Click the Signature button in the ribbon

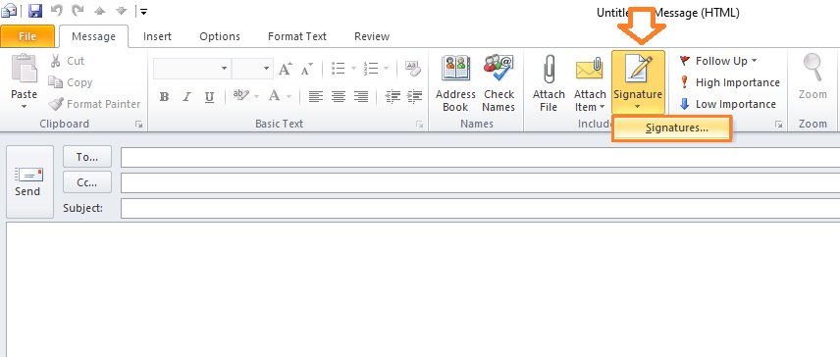pos(638,81)
